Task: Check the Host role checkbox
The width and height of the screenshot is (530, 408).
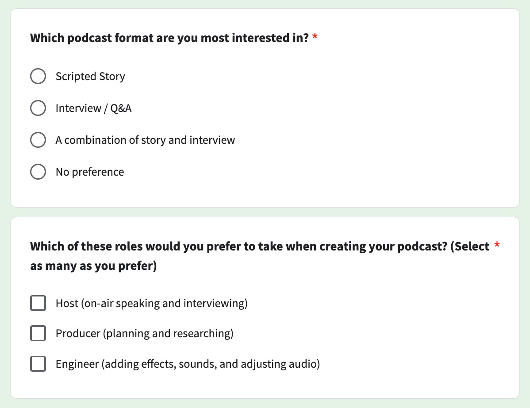Action: click(38, 303)
